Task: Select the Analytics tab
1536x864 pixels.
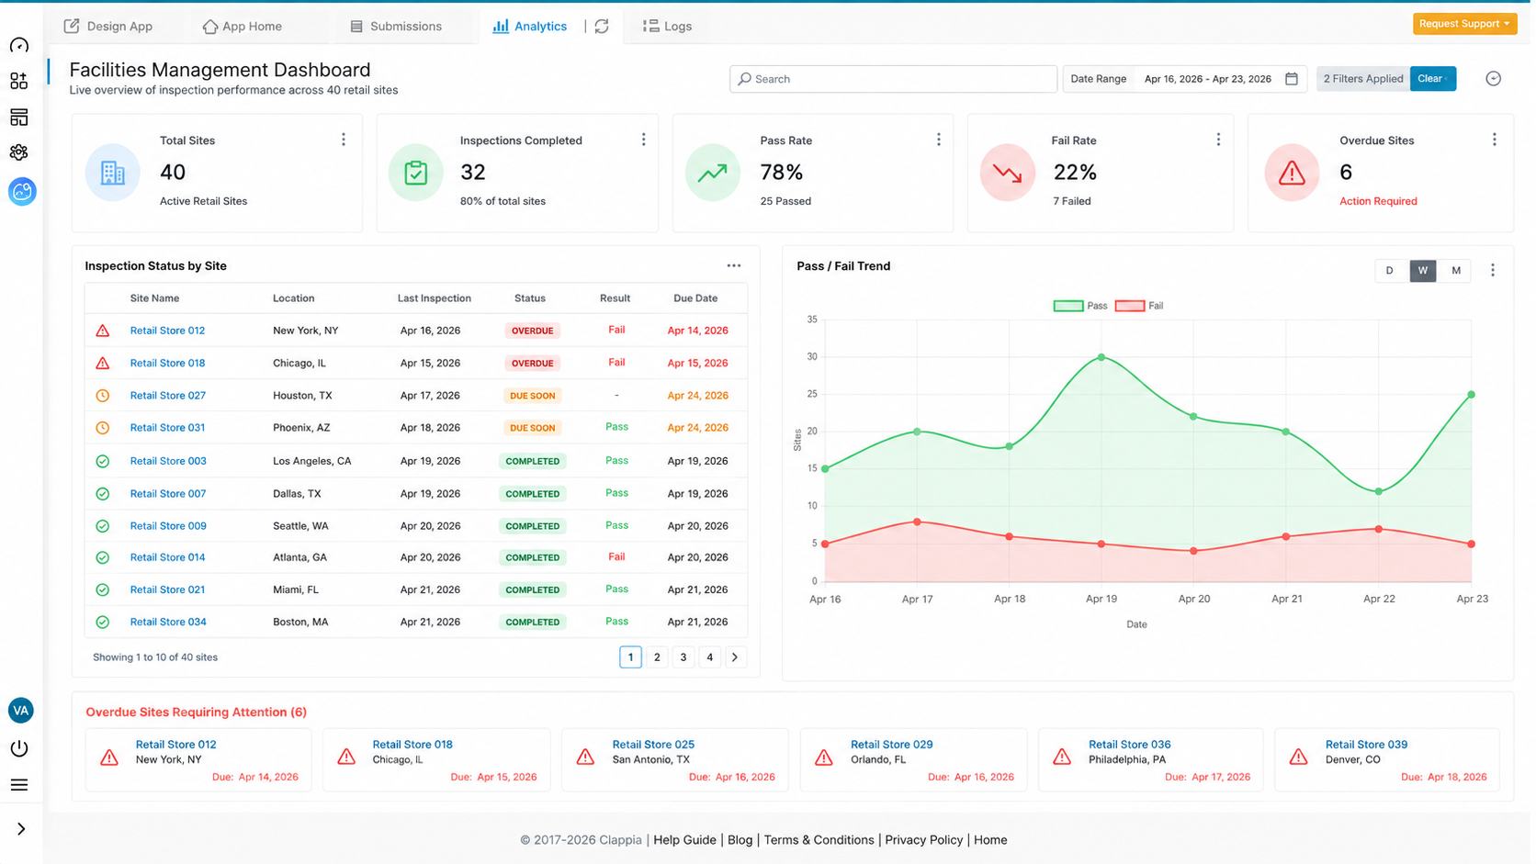Action: pos(529,27)
